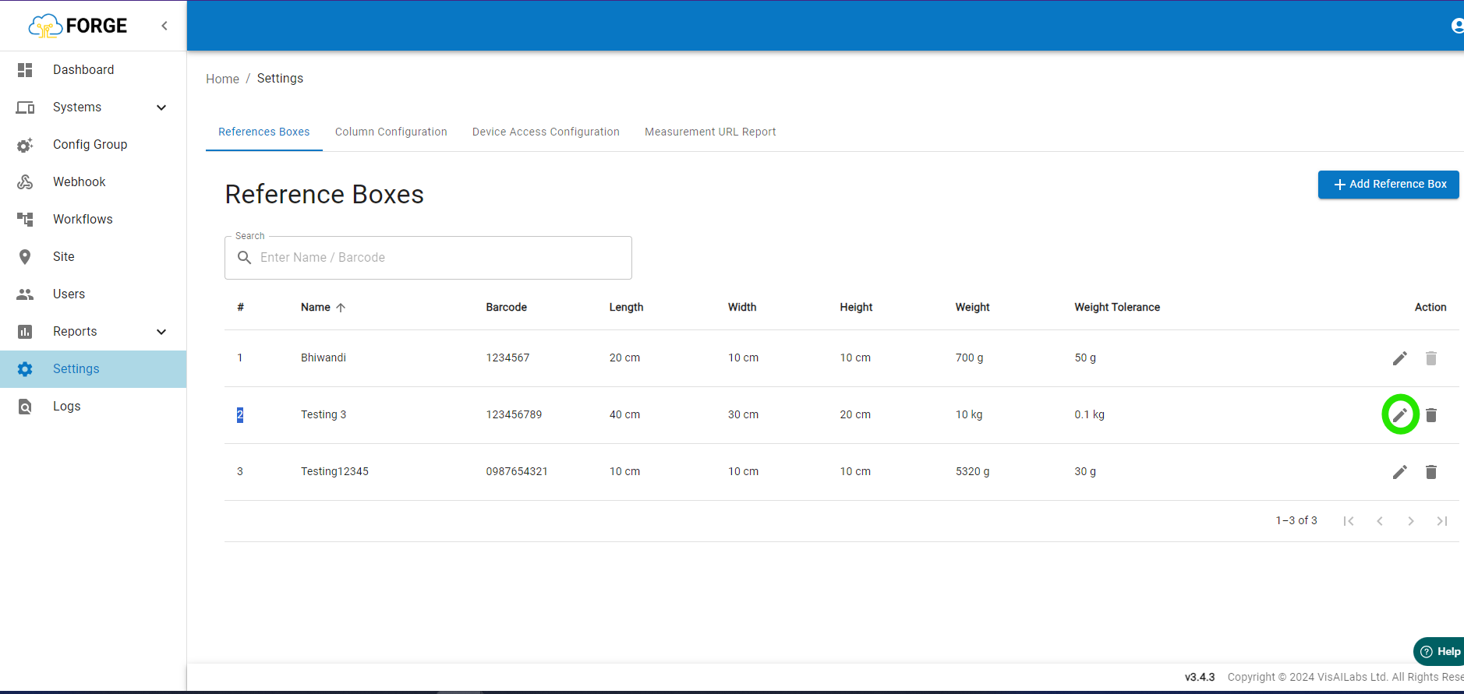
Task: Open the Measurement URL Report tab
Action: click(710, 132)
